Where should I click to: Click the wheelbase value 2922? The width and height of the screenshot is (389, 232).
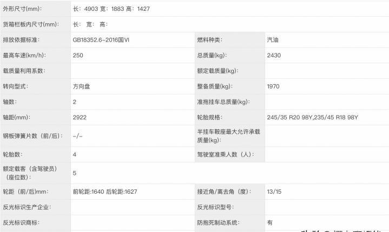click(80, 117)
